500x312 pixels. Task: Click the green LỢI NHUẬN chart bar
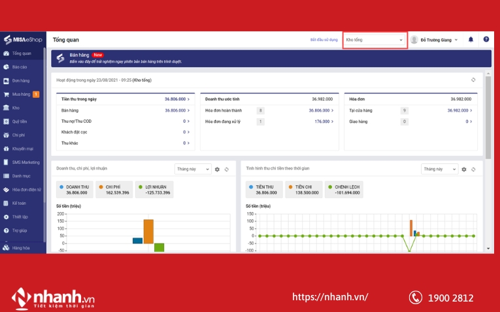[159, 247]
